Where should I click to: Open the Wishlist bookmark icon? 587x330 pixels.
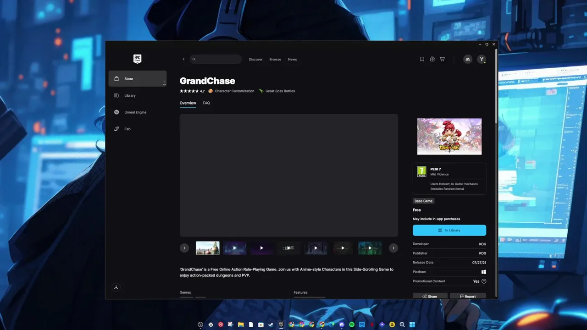[422, 59]
